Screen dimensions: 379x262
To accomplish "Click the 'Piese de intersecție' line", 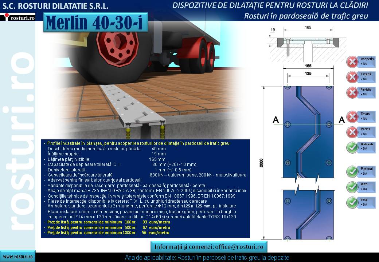I will [125, 201].
